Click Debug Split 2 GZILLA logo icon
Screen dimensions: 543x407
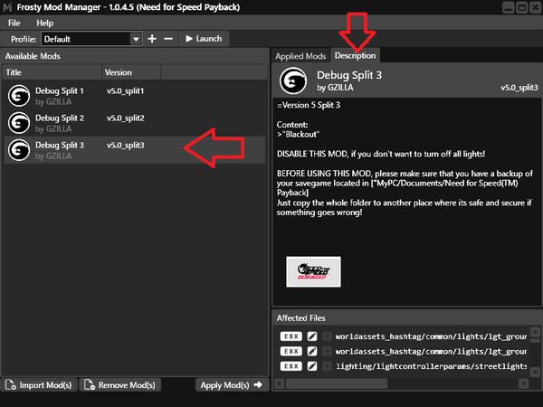(x=19, y=123)
